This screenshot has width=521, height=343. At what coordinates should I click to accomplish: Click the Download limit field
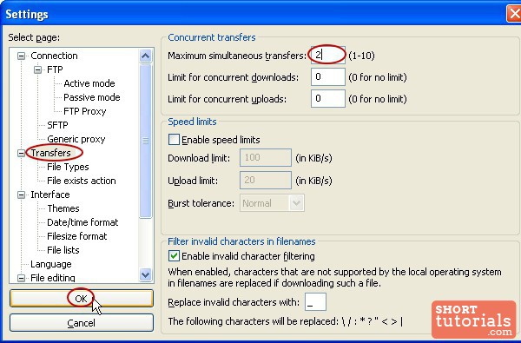266,157
